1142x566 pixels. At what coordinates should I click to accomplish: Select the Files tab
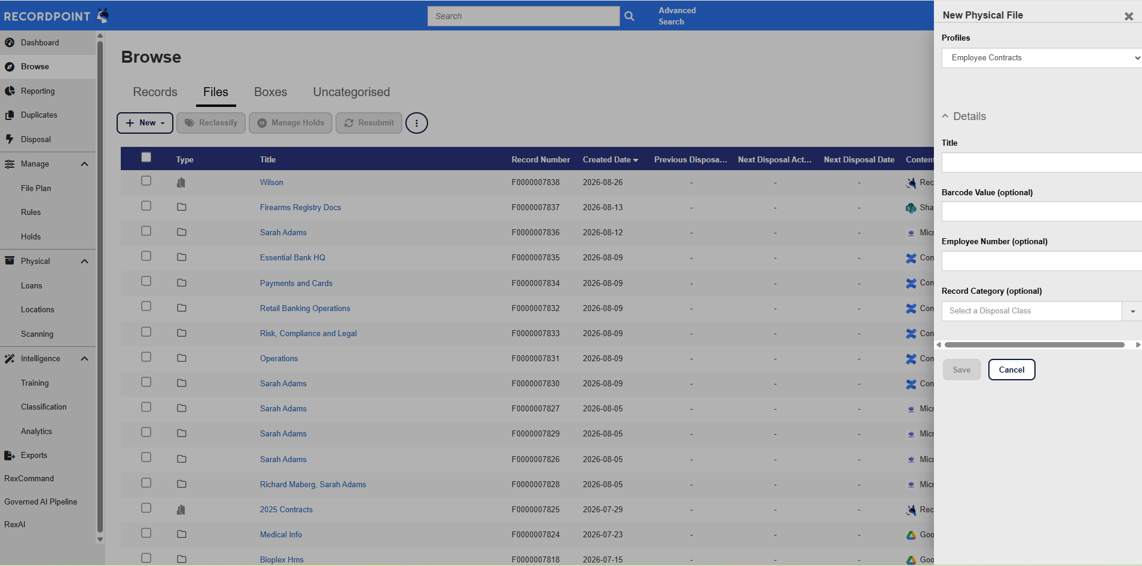click(x=216, y=92)
